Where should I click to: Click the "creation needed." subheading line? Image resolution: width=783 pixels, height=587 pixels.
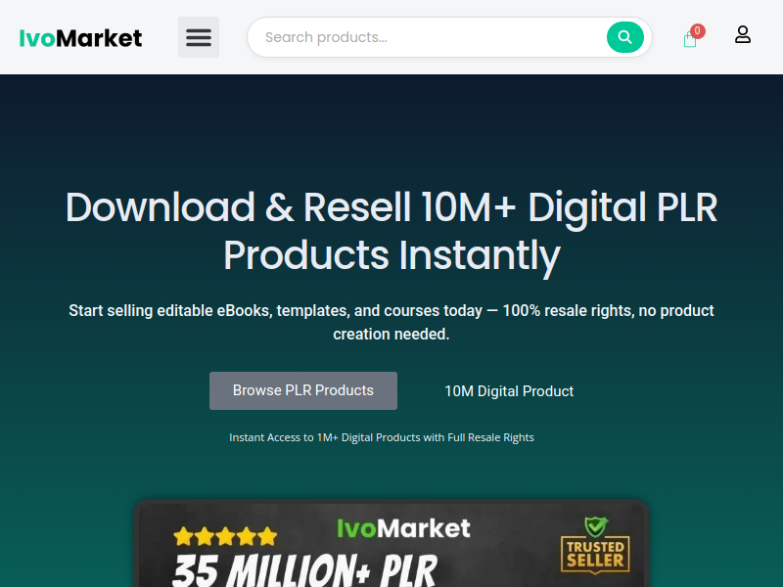391,335
